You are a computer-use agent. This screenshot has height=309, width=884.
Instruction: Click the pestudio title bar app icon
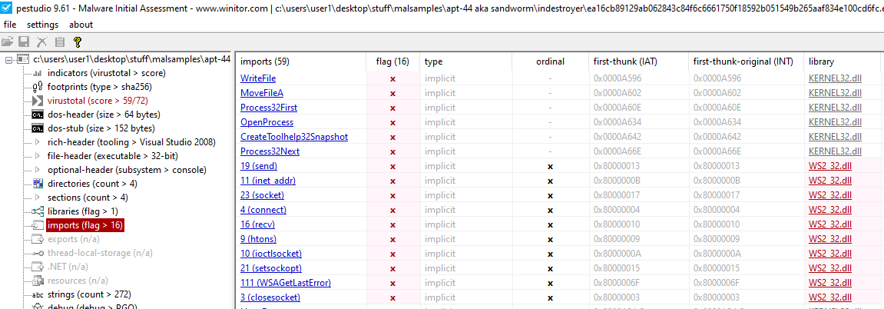pos(5,8)
